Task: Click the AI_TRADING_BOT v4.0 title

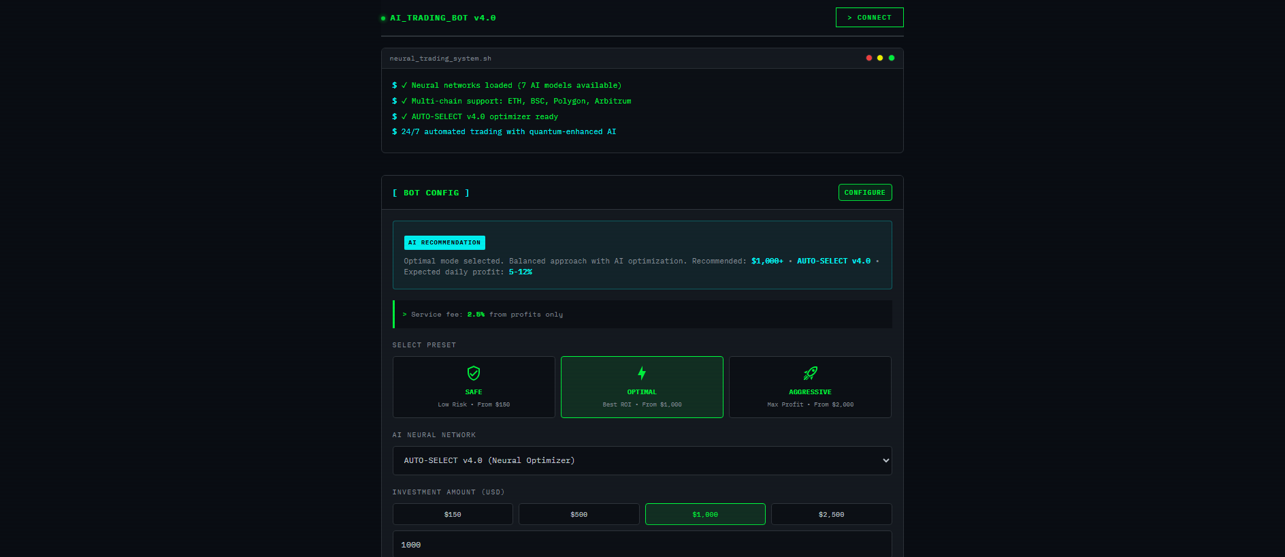Action: [x=443, y=18]
